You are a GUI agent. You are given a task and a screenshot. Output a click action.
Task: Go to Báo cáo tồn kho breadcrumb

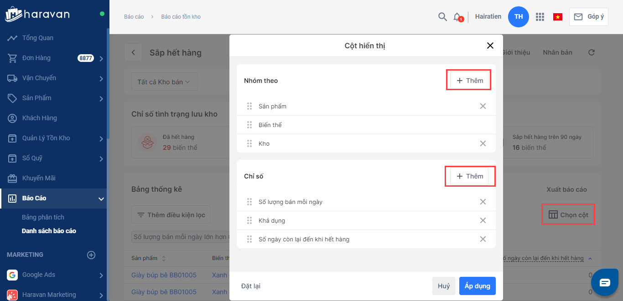pyautogui.click(x=181, y=17)
